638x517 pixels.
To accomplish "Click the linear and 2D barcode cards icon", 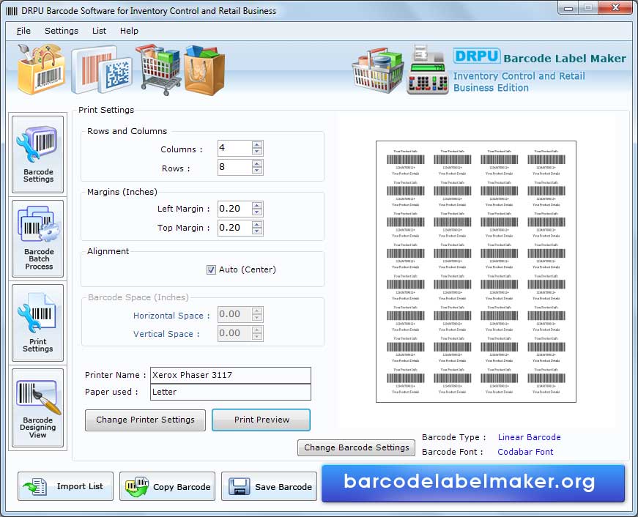I will (x=102, y=70).
